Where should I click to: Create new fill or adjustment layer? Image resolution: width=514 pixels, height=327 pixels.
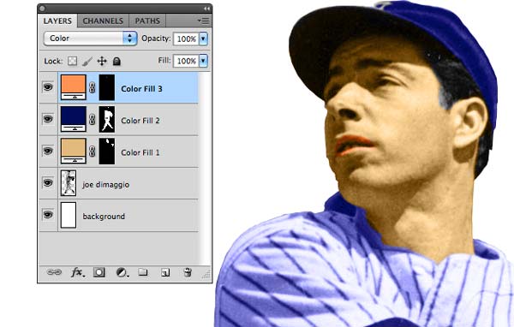point(122,272)
